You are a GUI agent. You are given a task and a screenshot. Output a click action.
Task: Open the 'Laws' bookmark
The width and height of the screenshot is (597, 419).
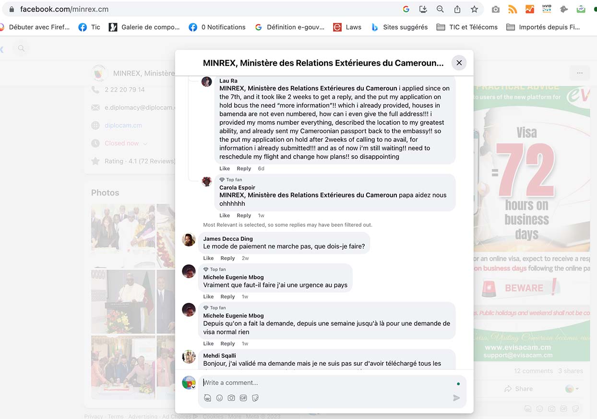[x=347, y=27]
